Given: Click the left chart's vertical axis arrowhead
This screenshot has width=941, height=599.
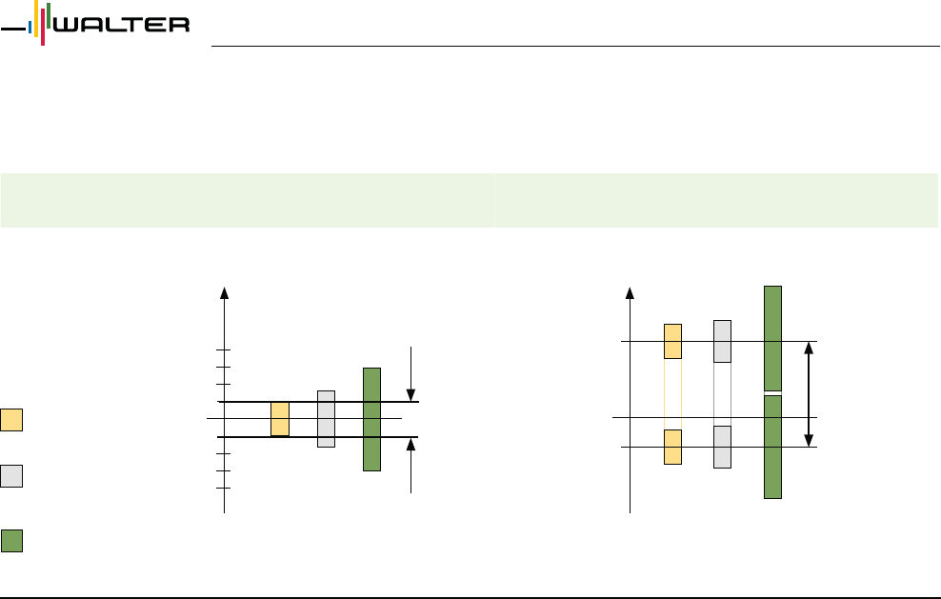Looking at the screenshot, I should pyautogui.click(x=224, y=291).
